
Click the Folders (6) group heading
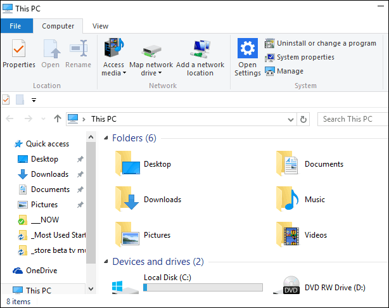(134, 138)
